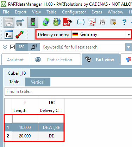Click the filter field under Delivery C...
Image resolution: width=132 pixels, height=147 pixels.
[x=51, y=119]
